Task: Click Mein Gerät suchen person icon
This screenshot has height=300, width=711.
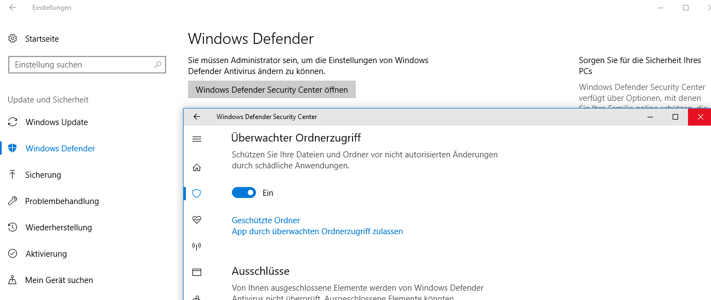Action: pyautogui.click(x=13, y=280)
